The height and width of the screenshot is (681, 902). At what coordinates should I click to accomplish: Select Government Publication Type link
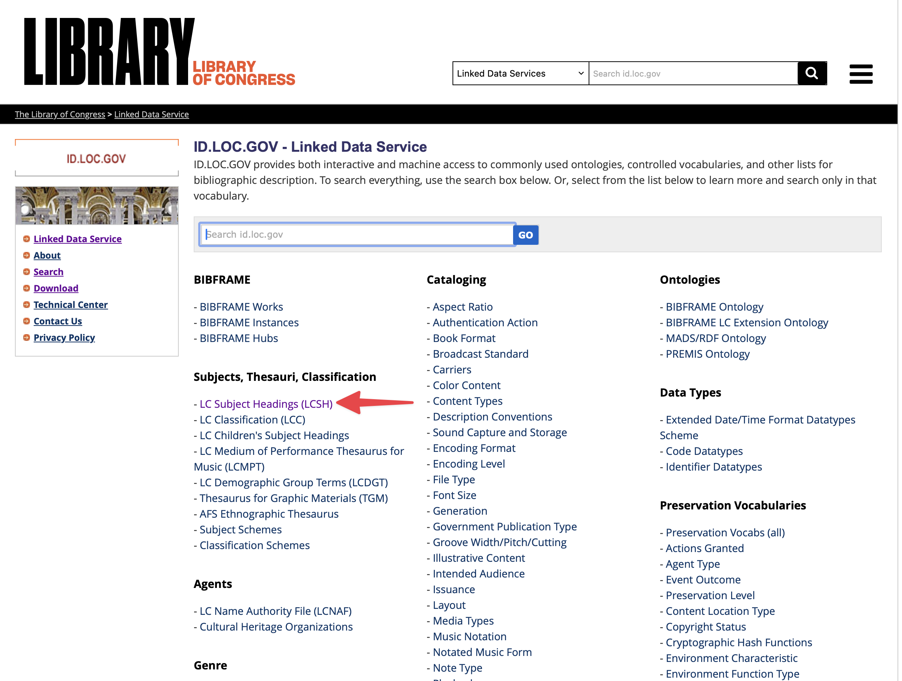pyautogui.click(x=504, y=527)
